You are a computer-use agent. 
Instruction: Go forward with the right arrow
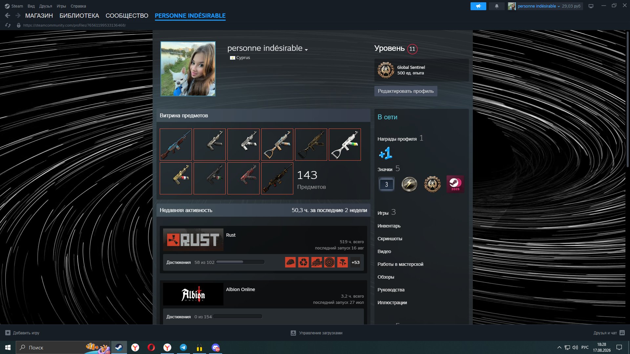pos(18,15)
